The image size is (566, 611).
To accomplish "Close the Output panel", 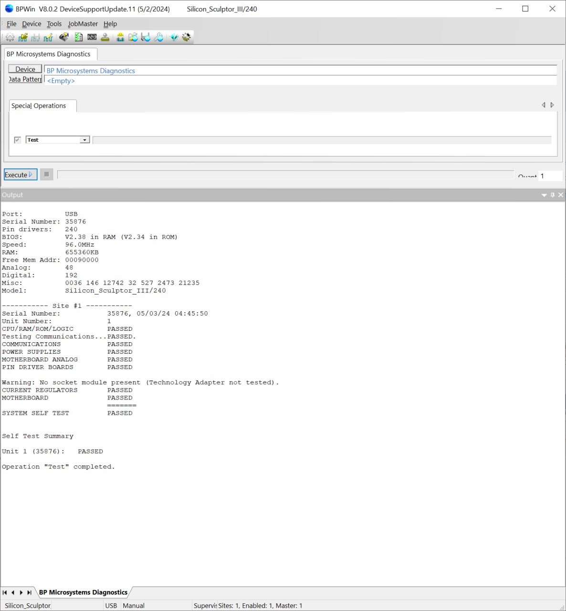I will tap(561, 195).
